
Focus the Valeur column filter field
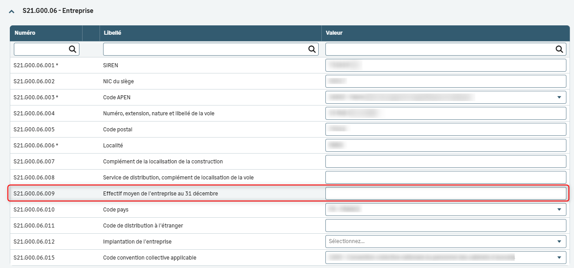coord(440,49)
